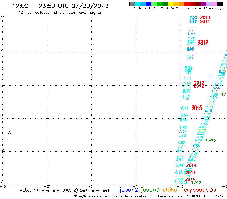This screenshot has width=227, height=199.
Task: Click the wave height value '4.35'
Action: point(183,128)
